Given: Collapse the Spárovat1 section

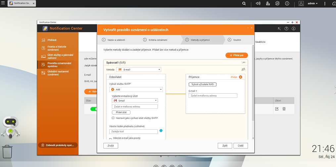Looking at the screenshot, I should [244, 63].
